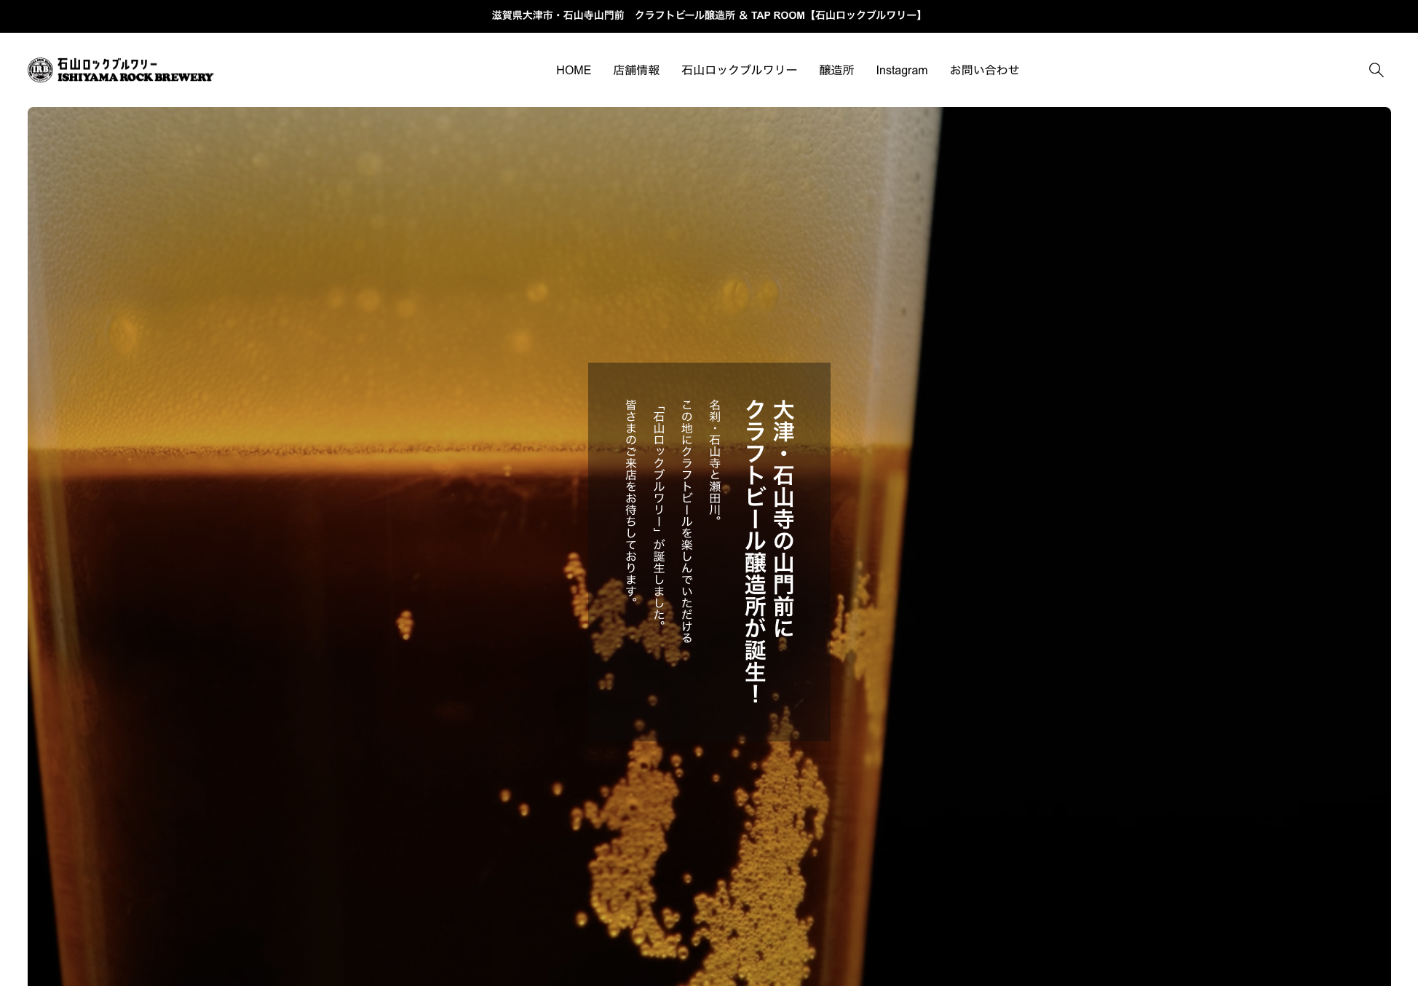Screen dimensions: 1418x986
Task: Select the 醸造所 menu item
Action: [x=836, y=70]
